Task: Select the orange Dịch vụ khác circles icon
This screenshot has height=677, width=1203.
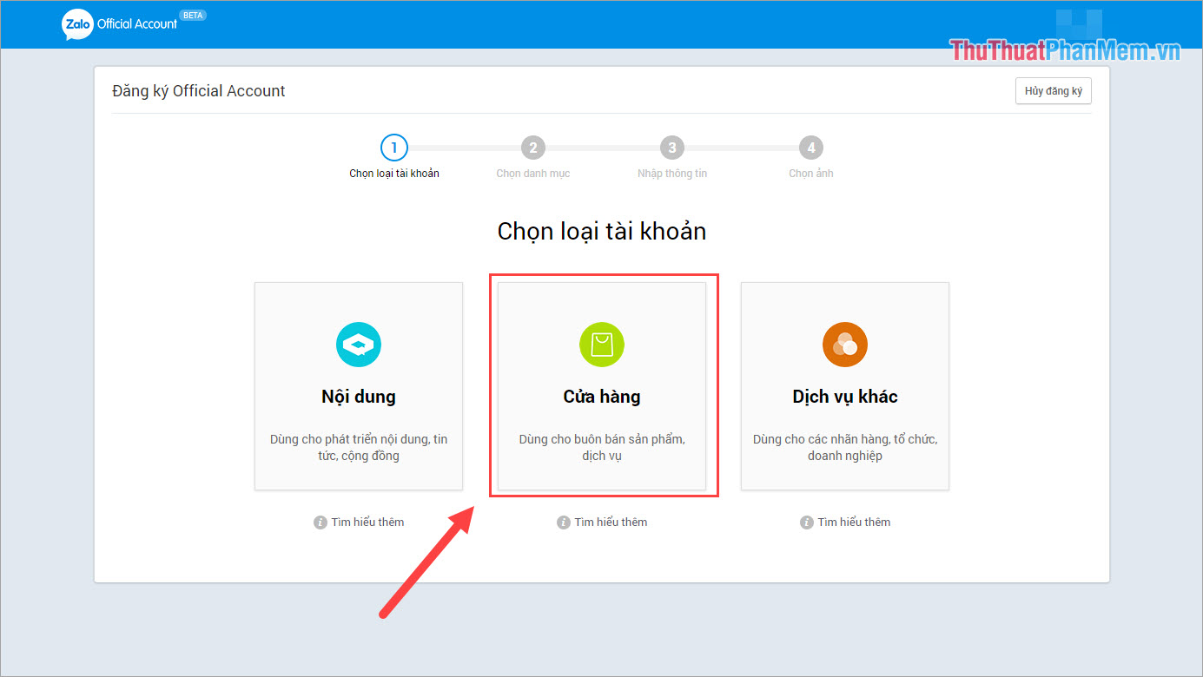Action: click(x=844, y=344)
